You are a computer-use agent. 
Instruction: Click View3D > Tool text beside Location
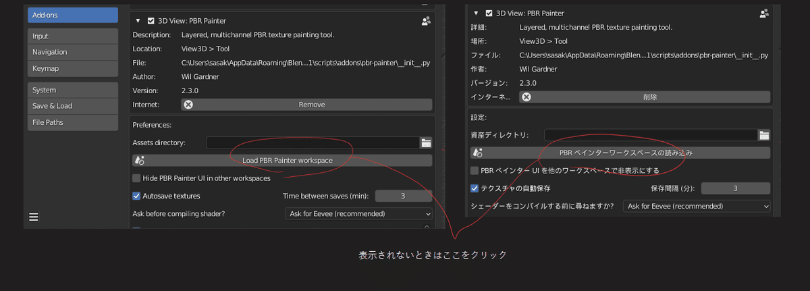(x=206, y=49)
